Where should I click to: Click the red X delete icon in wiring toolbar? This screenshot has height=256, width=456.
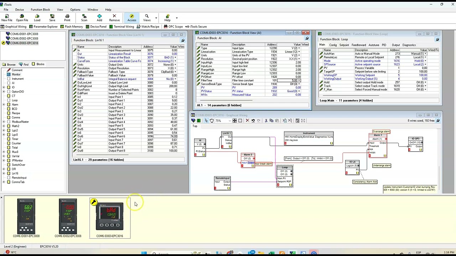click(x=247, y=121)
